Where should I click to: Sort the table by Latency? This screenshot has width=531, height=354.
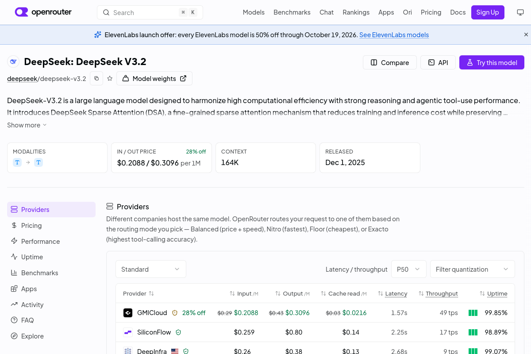click(392, 293)
